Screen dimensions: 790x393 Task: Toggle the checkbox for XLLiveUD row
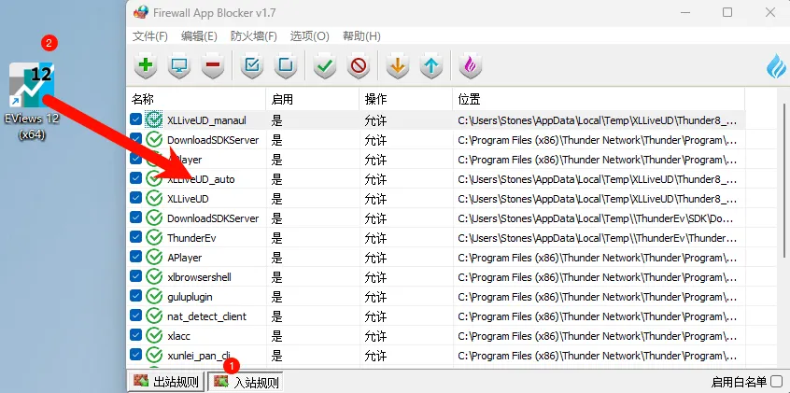coord(135,198)
